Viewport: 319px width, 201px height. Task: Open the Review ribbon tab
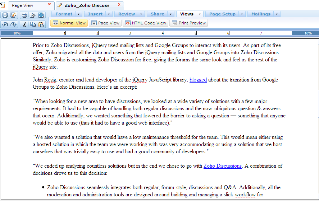coord(127,14)
